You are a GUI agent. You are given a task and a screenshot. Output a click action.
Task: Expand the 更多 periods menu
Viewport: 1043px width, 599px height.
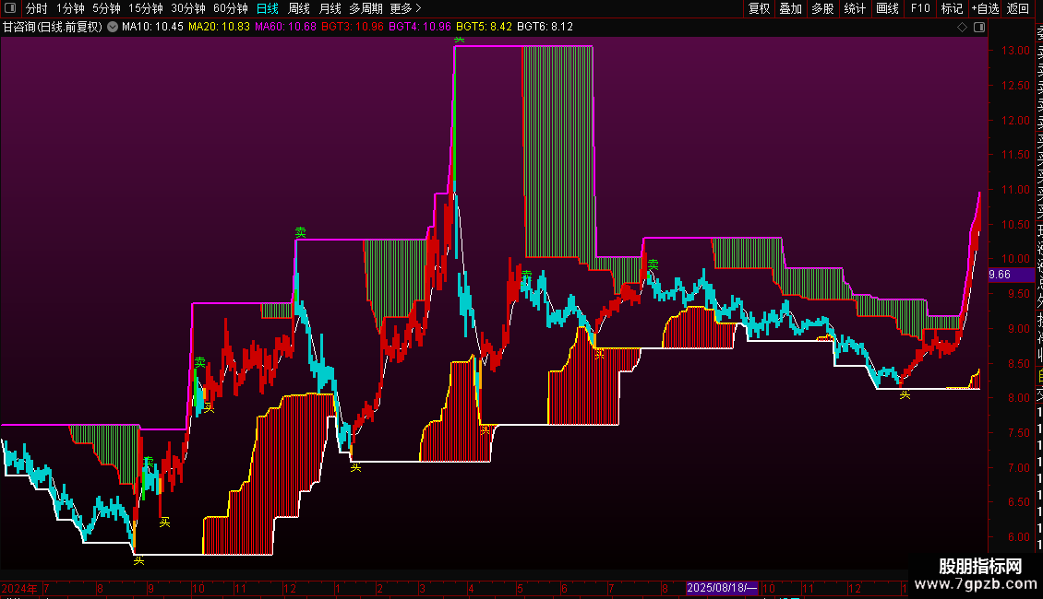pos(406,8)
